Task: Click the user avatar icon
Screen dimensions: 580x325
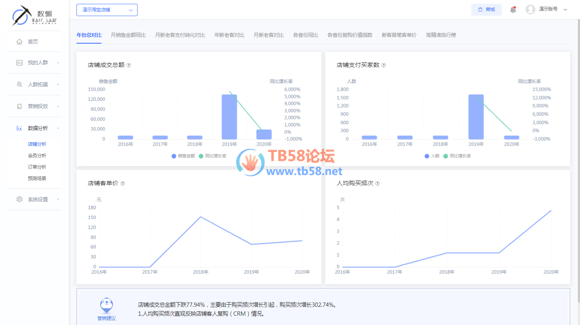Action: [x=530, y=9]
